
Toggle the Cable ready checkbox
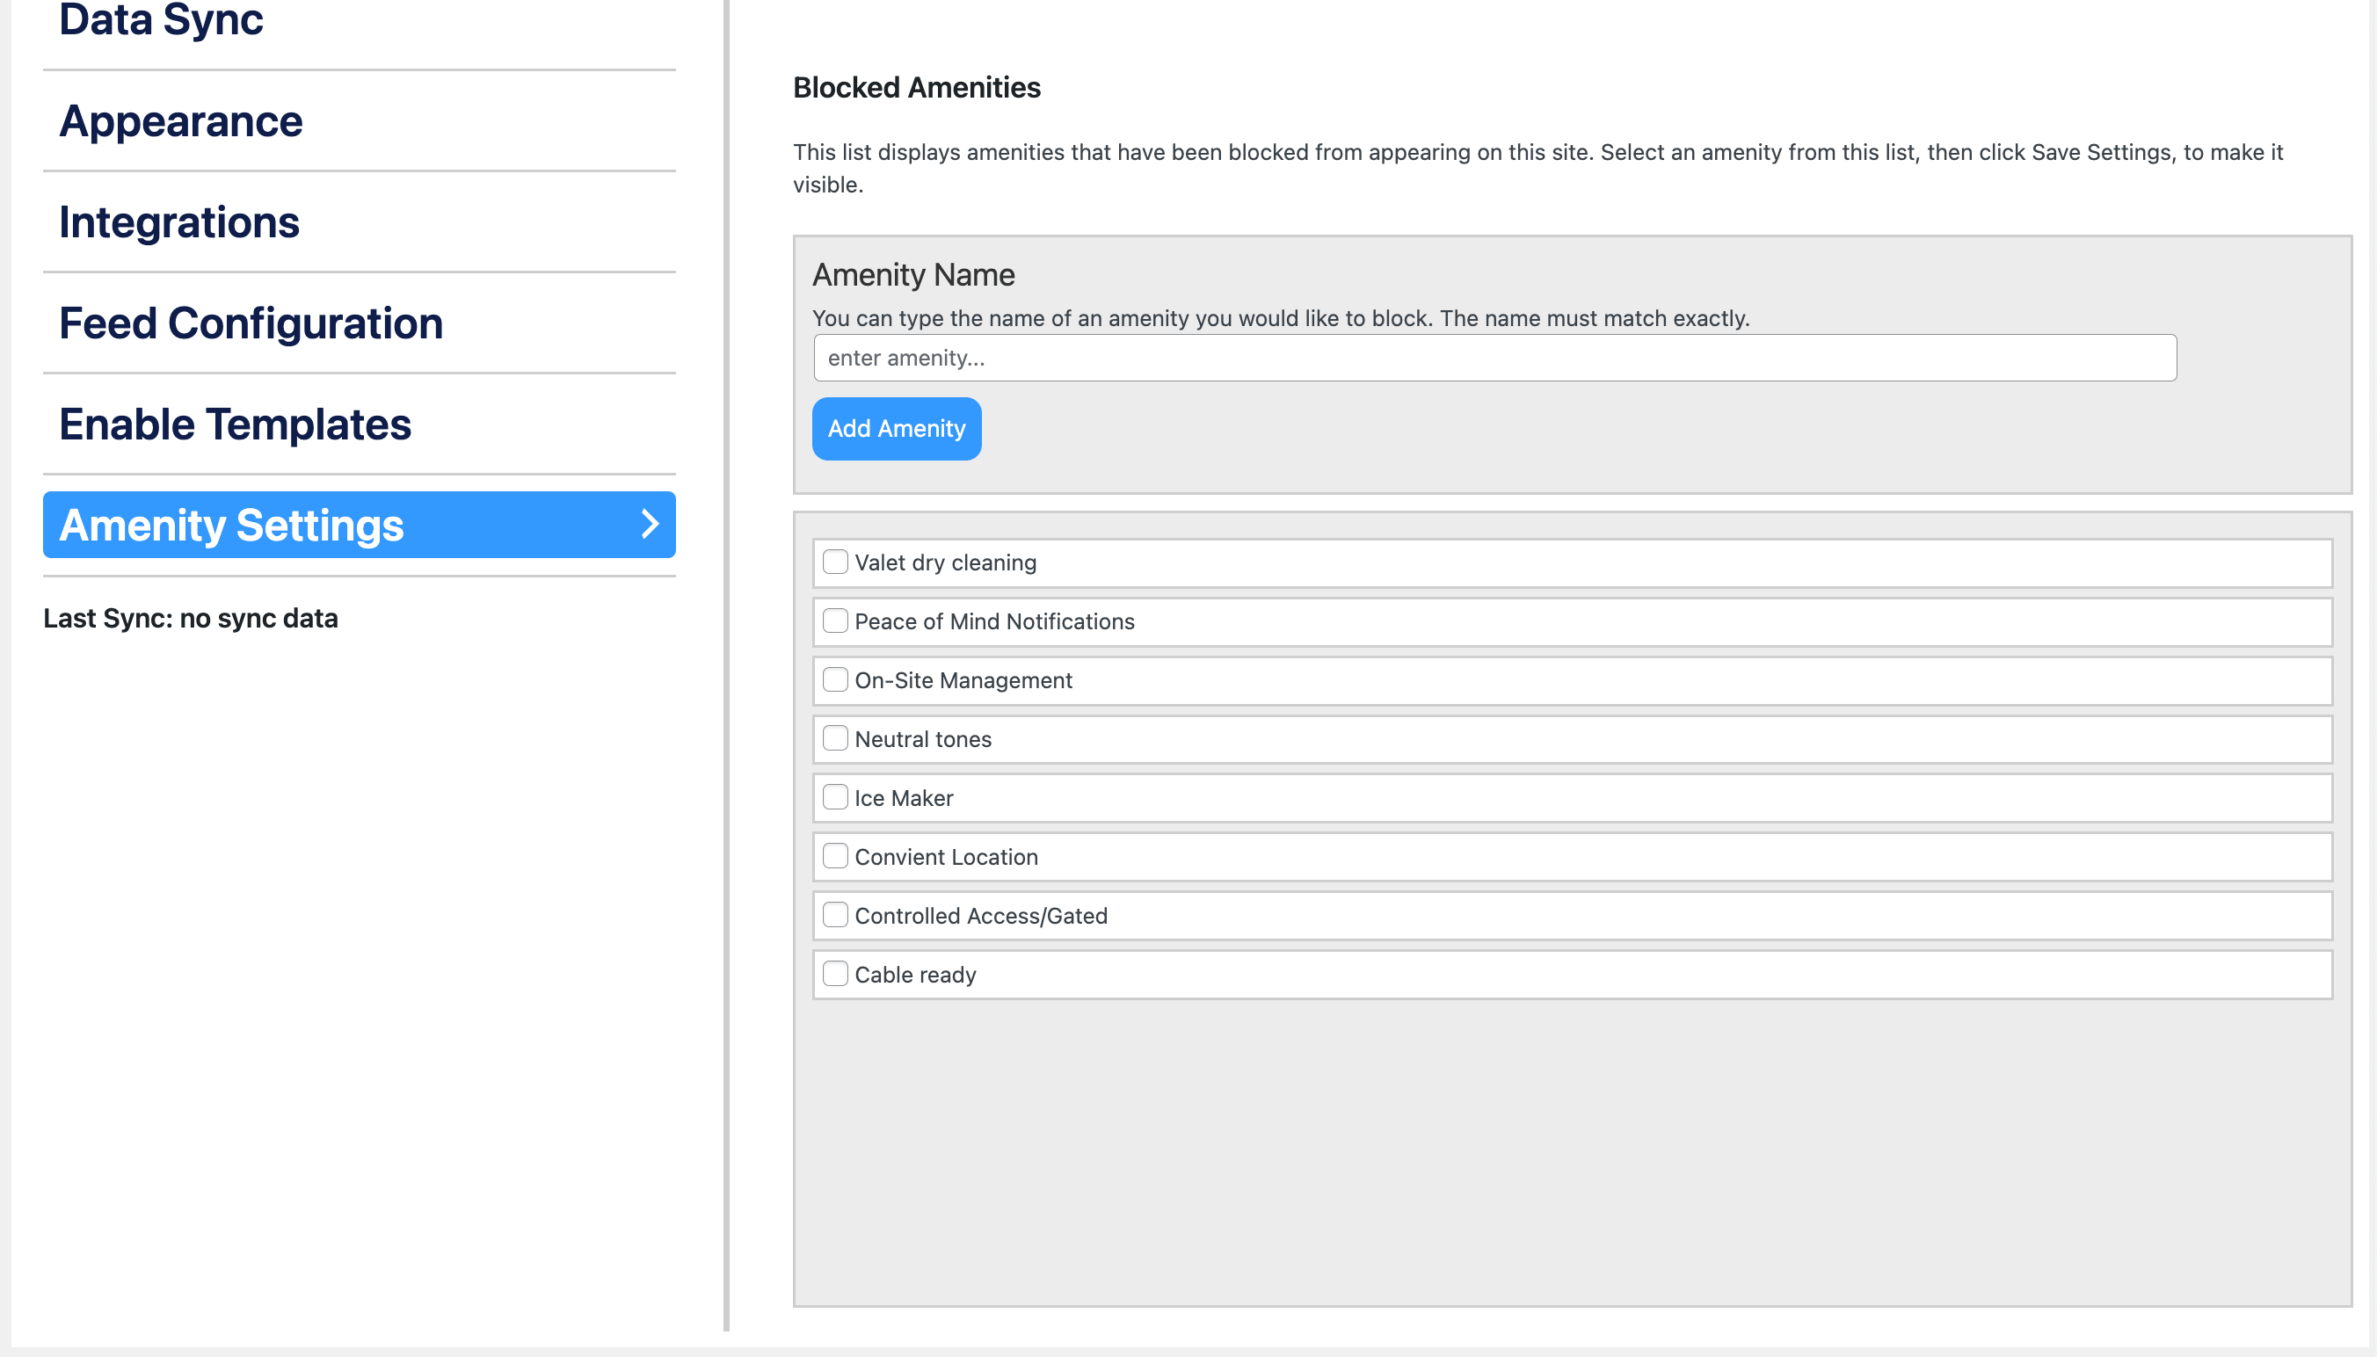pyautogui.click(x=835, y=973)
